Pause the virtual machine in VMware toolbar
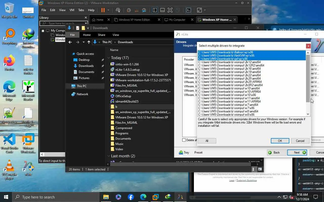The image size is (324, 202). coord(103,10)
